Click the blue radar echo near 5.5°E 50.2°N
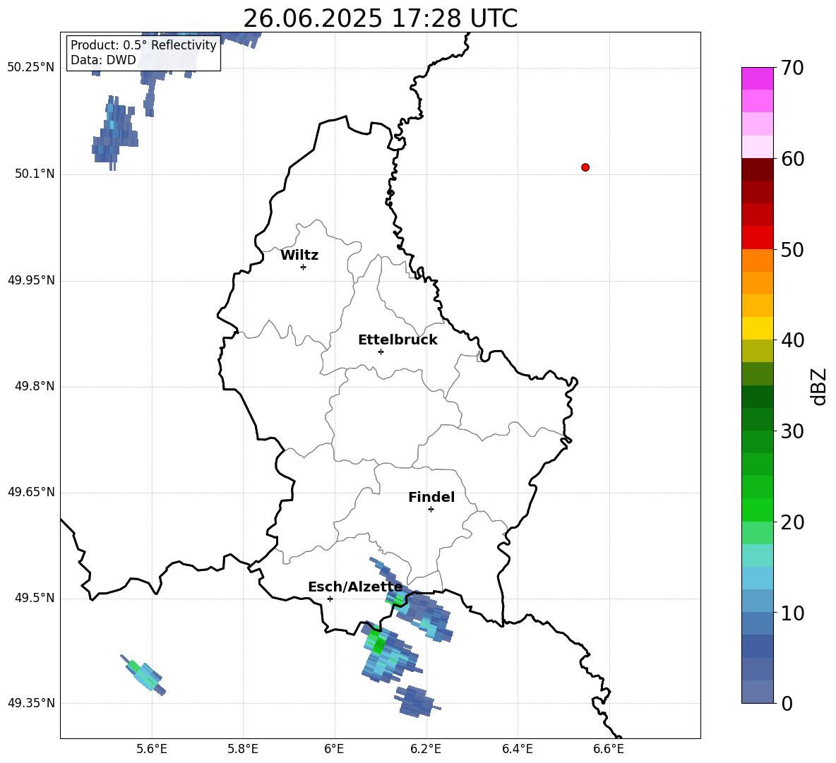The image size is (836, 763). pos(114,133)
